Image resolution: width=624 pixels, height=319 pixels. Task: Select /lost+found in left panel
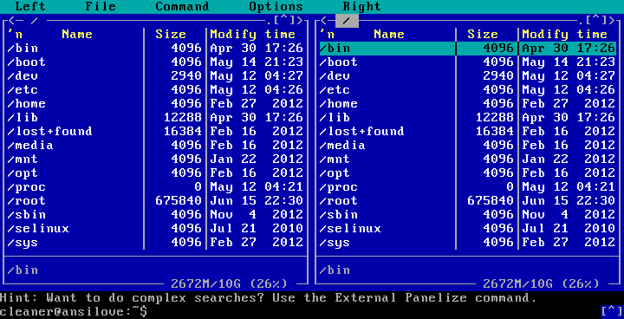click(155, 132)
